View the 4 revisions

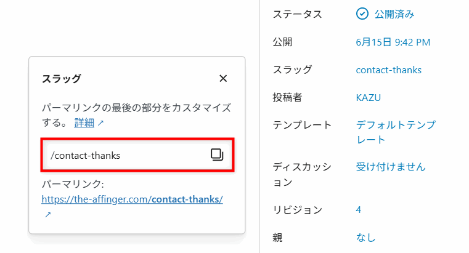point(358,210)
